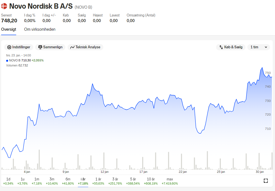Expand the 1 tim interval dropdown
275x191 pixels.
click(x=259, y=47)
